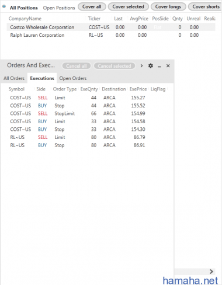Select the execution at price 155.27
The height and width of the screenshot is (285, 222).
point(88,98)
